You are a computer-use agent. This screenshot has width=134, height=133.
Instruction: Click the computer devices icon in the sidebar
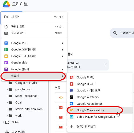point(7,122)
